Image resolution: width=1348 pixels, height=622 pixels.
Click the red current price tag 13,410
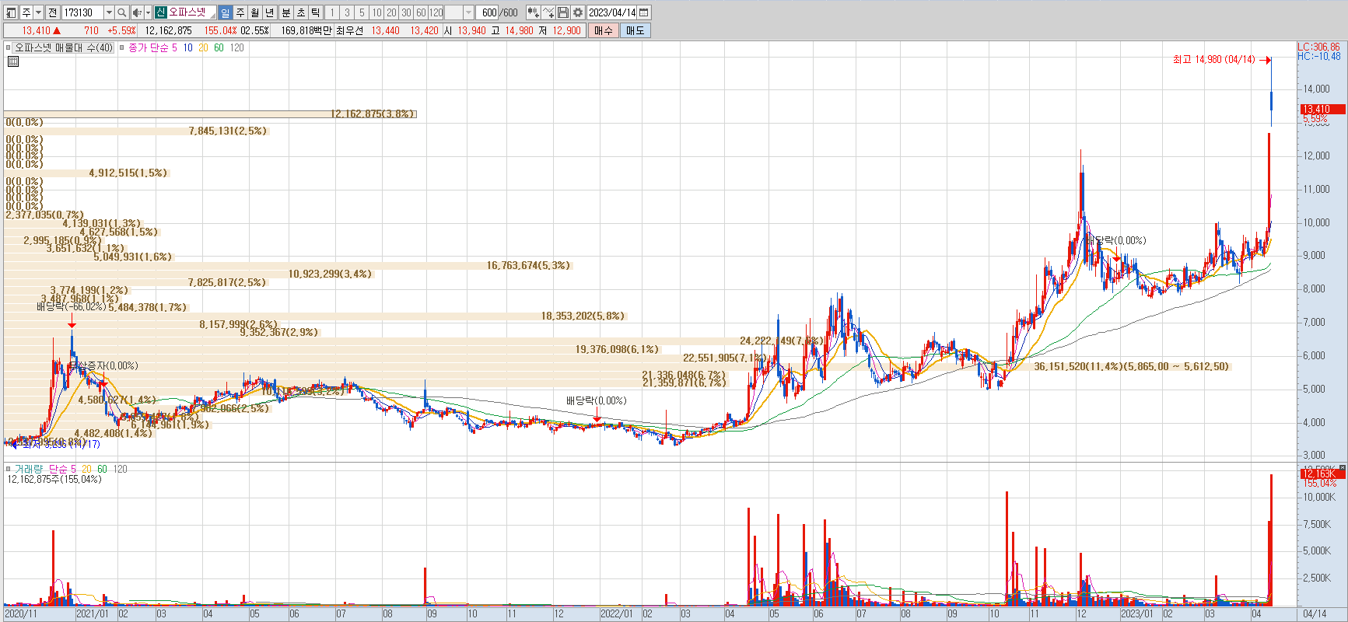point(1322,110)
